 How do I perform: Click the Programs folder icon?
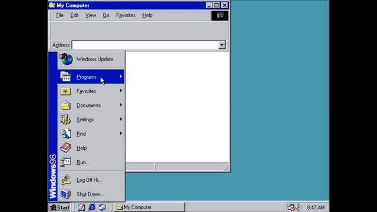[65, 77]
